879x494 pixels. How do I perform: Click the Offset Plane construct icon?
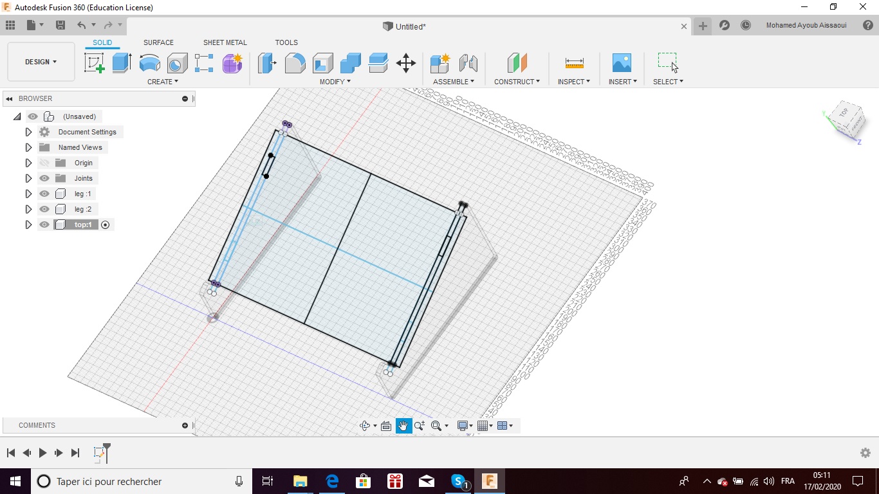pos(517,63)
